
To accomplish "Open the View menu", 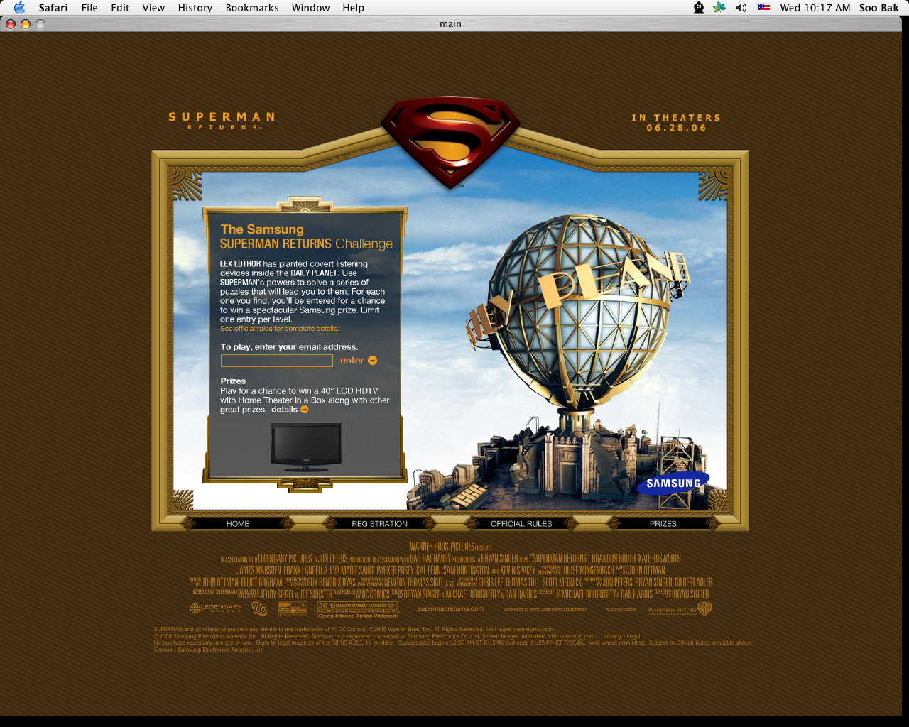I will click(x=153, y=8).
